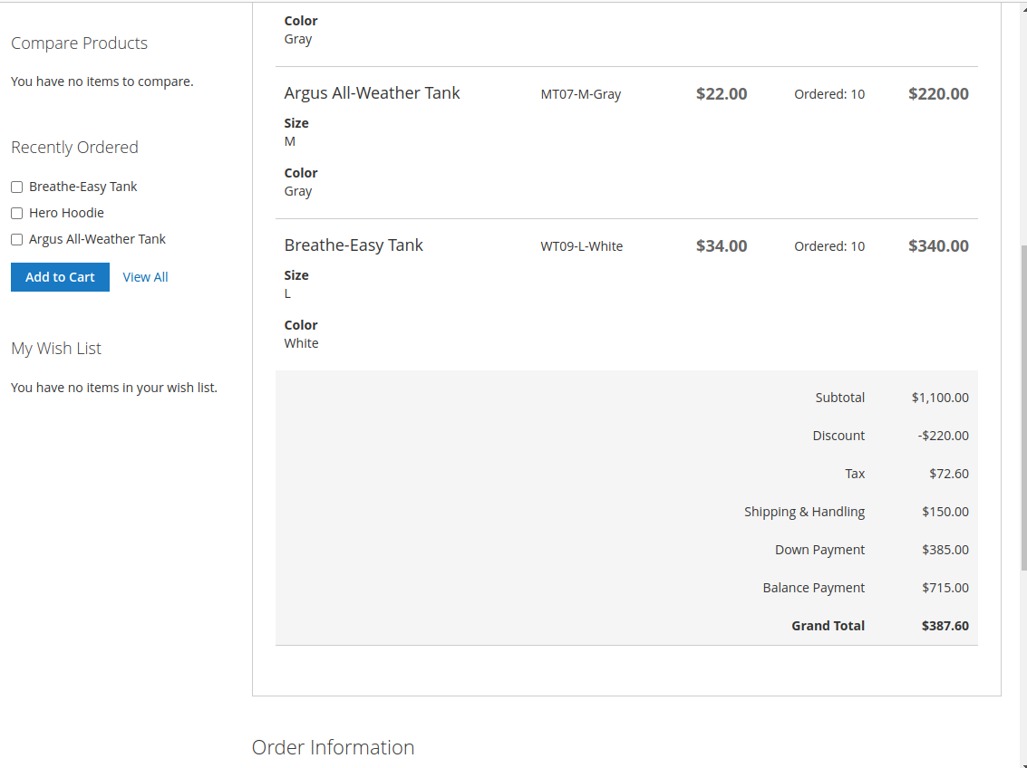Check the Breathe-Easy Tank checkbox

16,187
